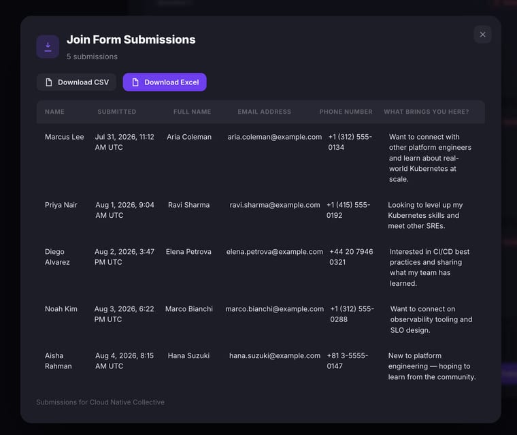Click the purple download icon by title
Screen dimensions: 517x435
pyautogui.click(x=48, y=46)
